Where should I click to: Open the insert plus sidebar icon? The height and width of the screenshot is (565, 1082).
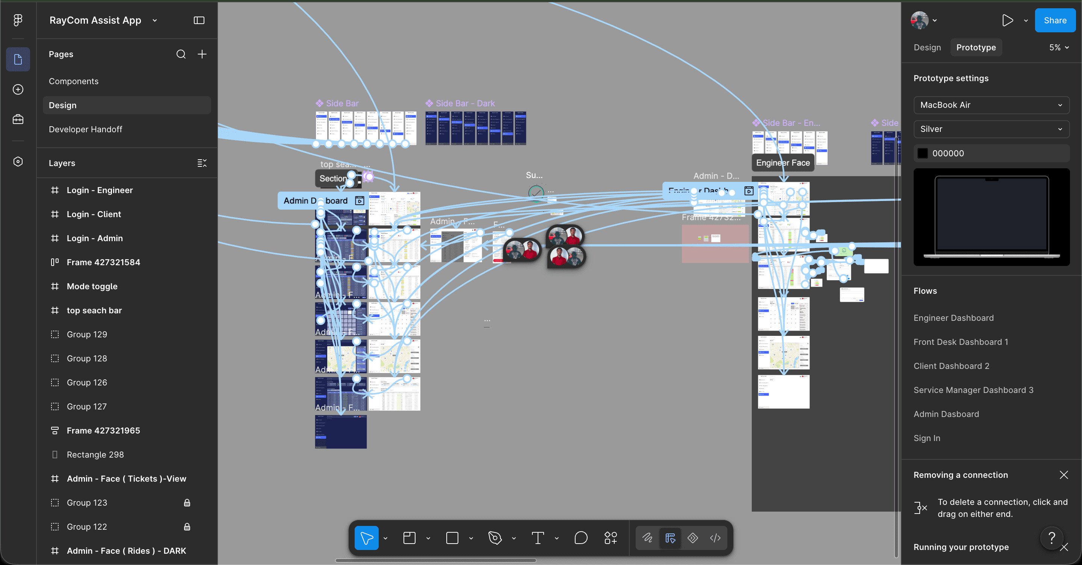18,89
